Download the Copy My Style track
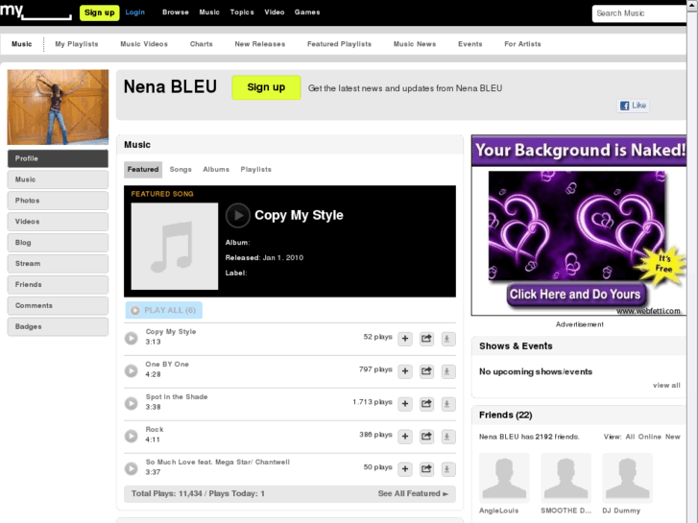The width and height of the screenshot is (698, 523). pyautogui.click(x=447, y=339)
